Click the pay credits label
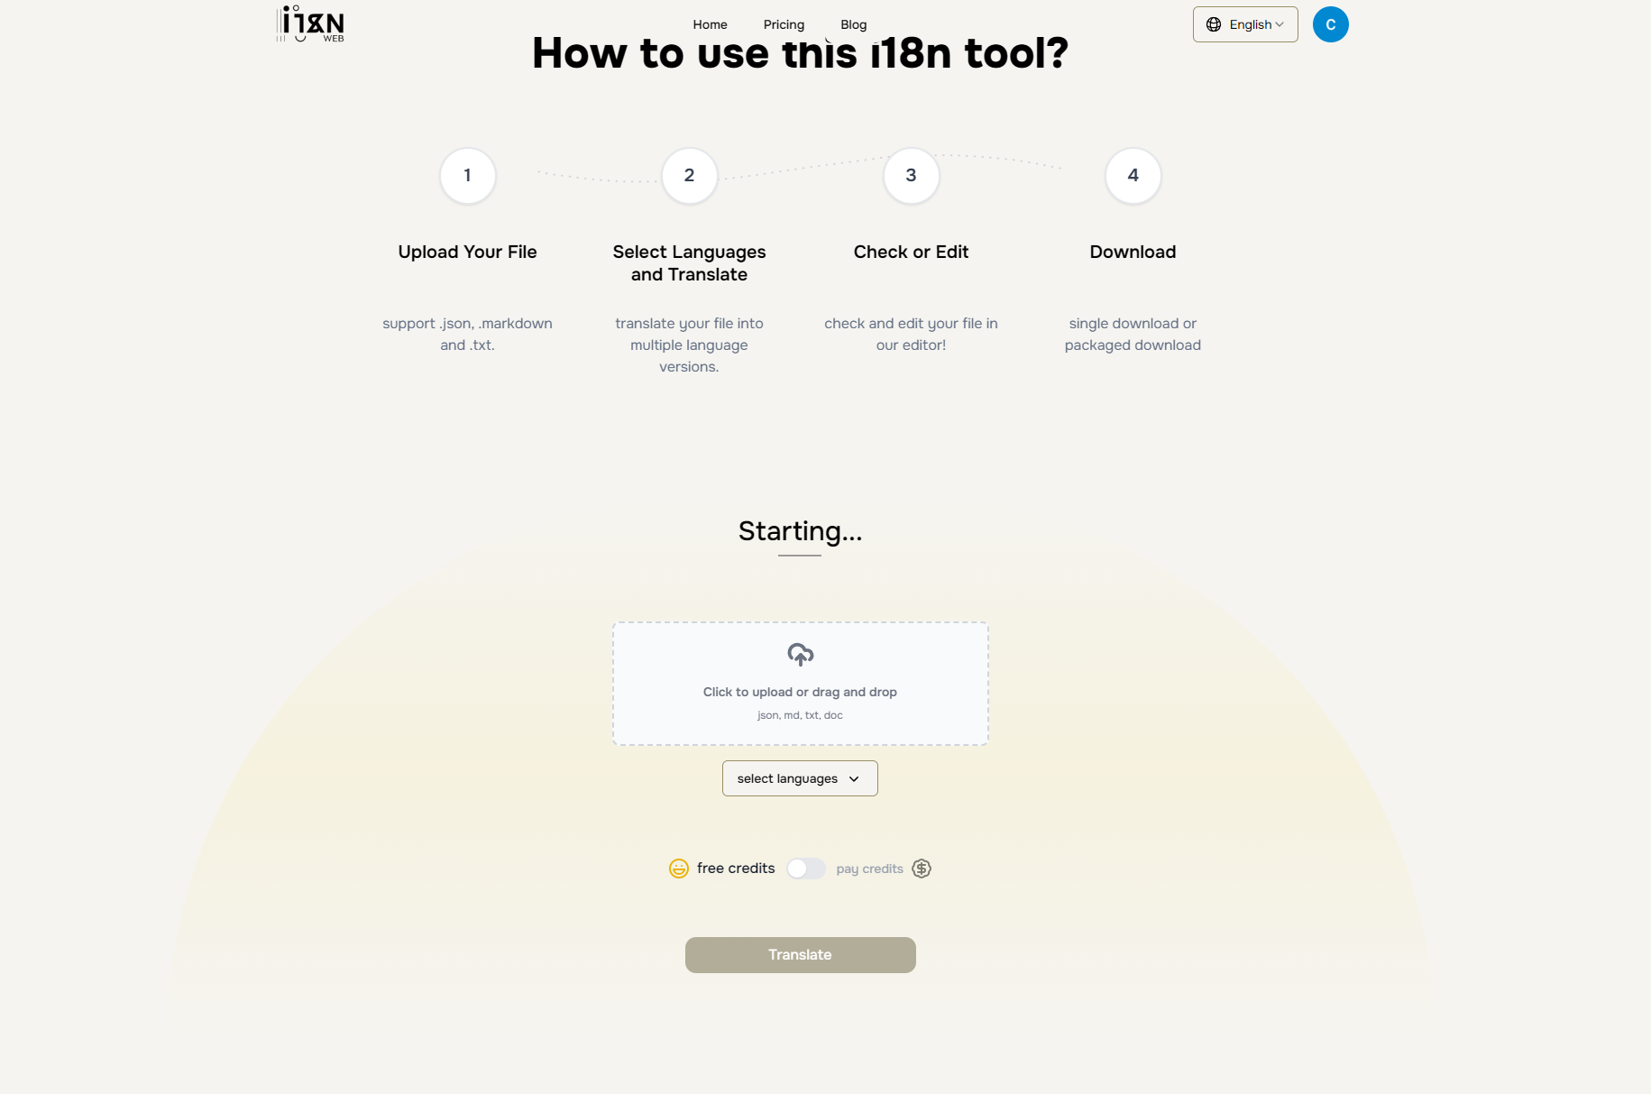Screen dimensions: 1651x1094 coord(869,869)
